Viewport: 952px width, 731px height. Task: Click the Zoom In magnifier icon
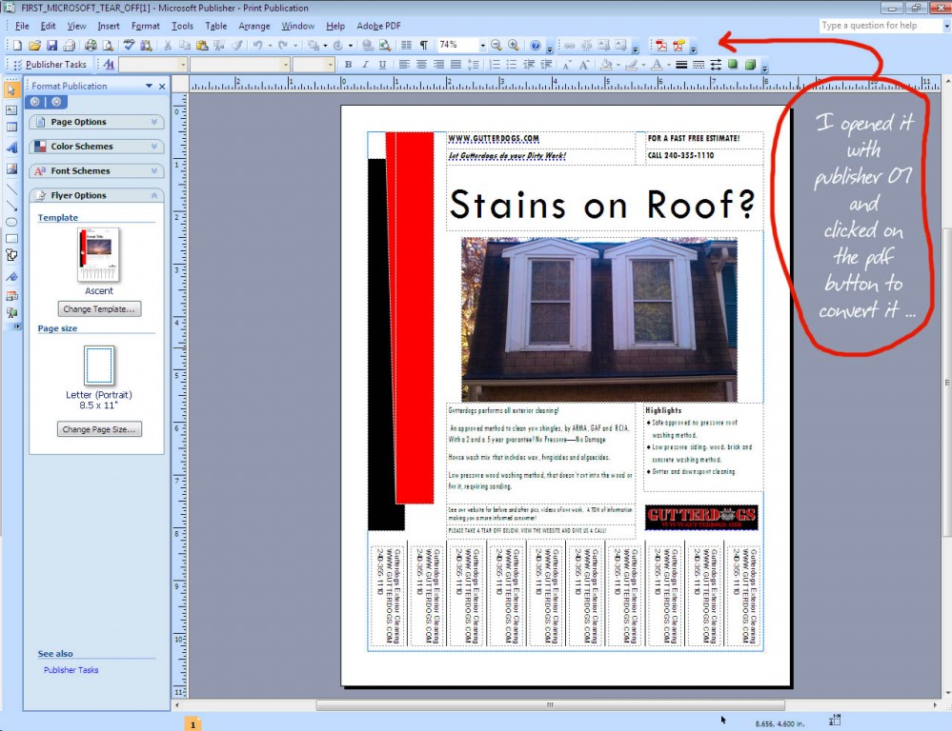pyautogui.click(x=514, y=45)
